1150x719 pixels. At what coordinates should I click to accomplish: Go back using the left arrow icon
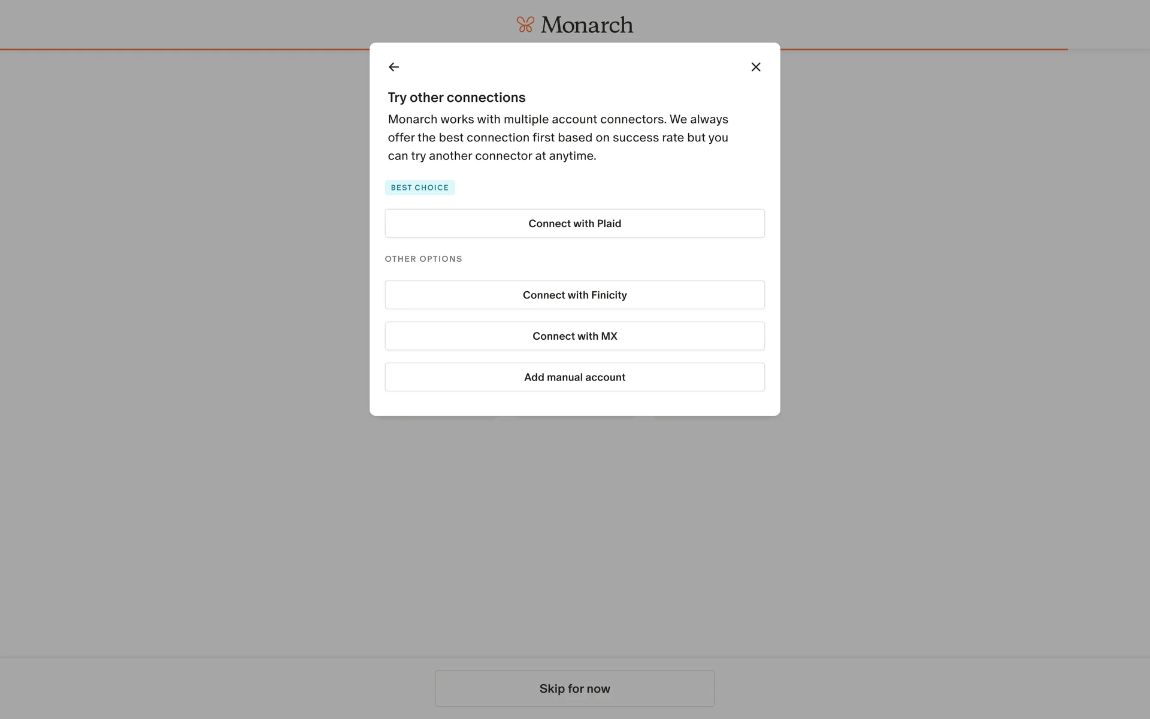(x=394, y=67)
